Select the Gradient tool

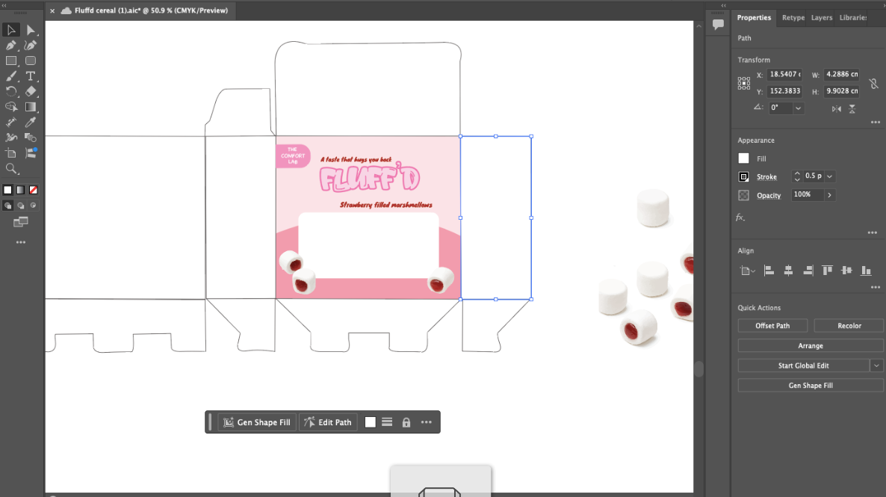tap(31, 107)
